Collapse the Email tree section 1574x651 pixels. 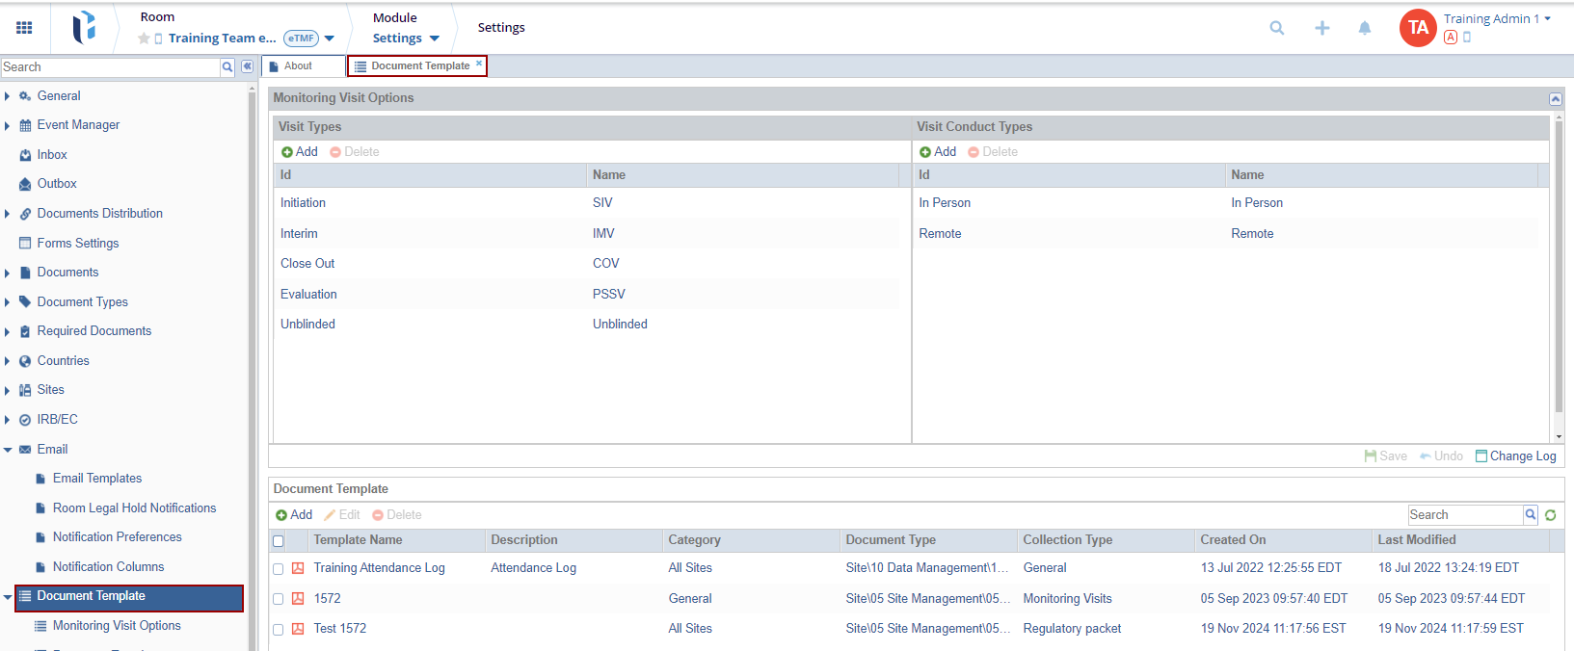click(8, 450)
